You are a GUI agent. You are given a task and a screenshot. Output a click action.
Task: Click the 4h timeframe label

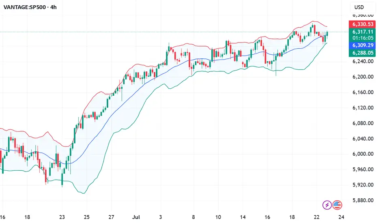tap(54, 7)
